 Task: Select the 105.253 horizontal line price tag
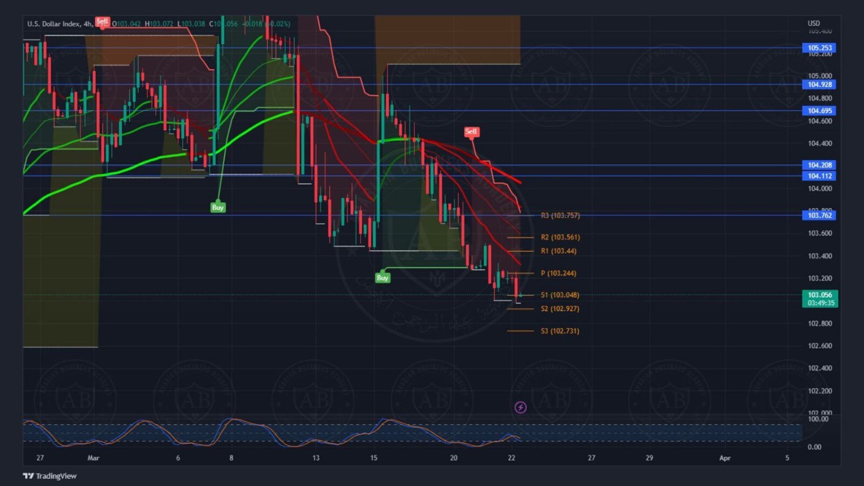pos(819,48)
